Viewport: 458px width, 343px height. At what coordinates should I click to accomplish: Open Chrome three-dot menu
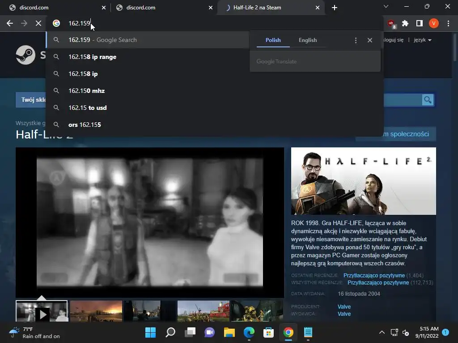tap(448, 23)
